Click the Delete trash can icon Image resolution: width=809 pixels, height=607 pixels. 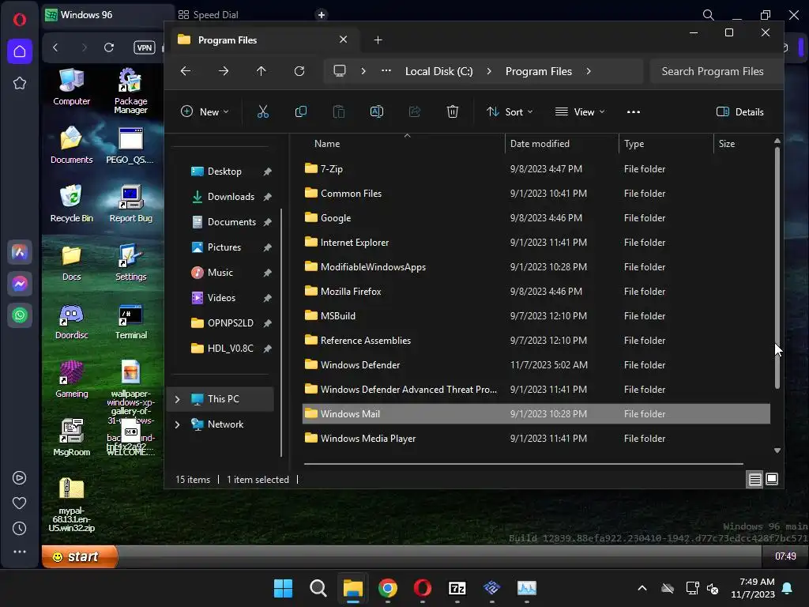[x=453, y=112]
